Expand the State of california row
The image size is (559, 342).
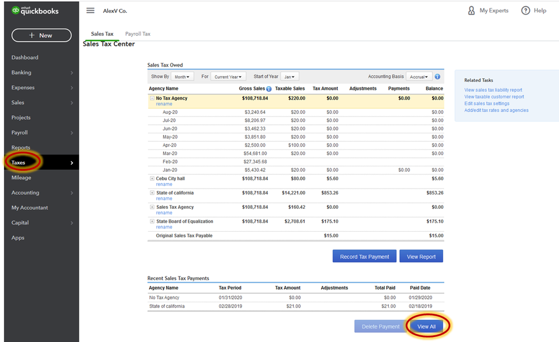point(152,193)
